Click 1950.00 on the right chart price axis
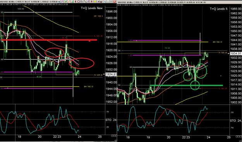242x142 pixels. pos(236,31)
